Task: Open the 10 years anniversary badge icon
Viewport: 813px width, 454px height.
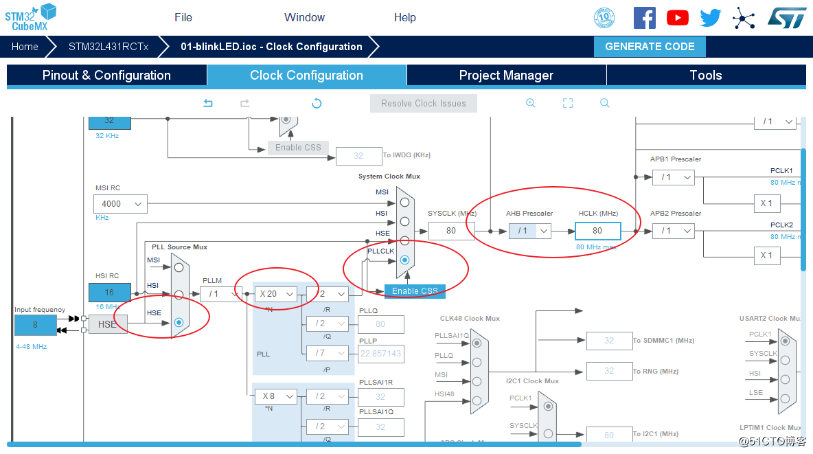Action: tap(604, 18)
